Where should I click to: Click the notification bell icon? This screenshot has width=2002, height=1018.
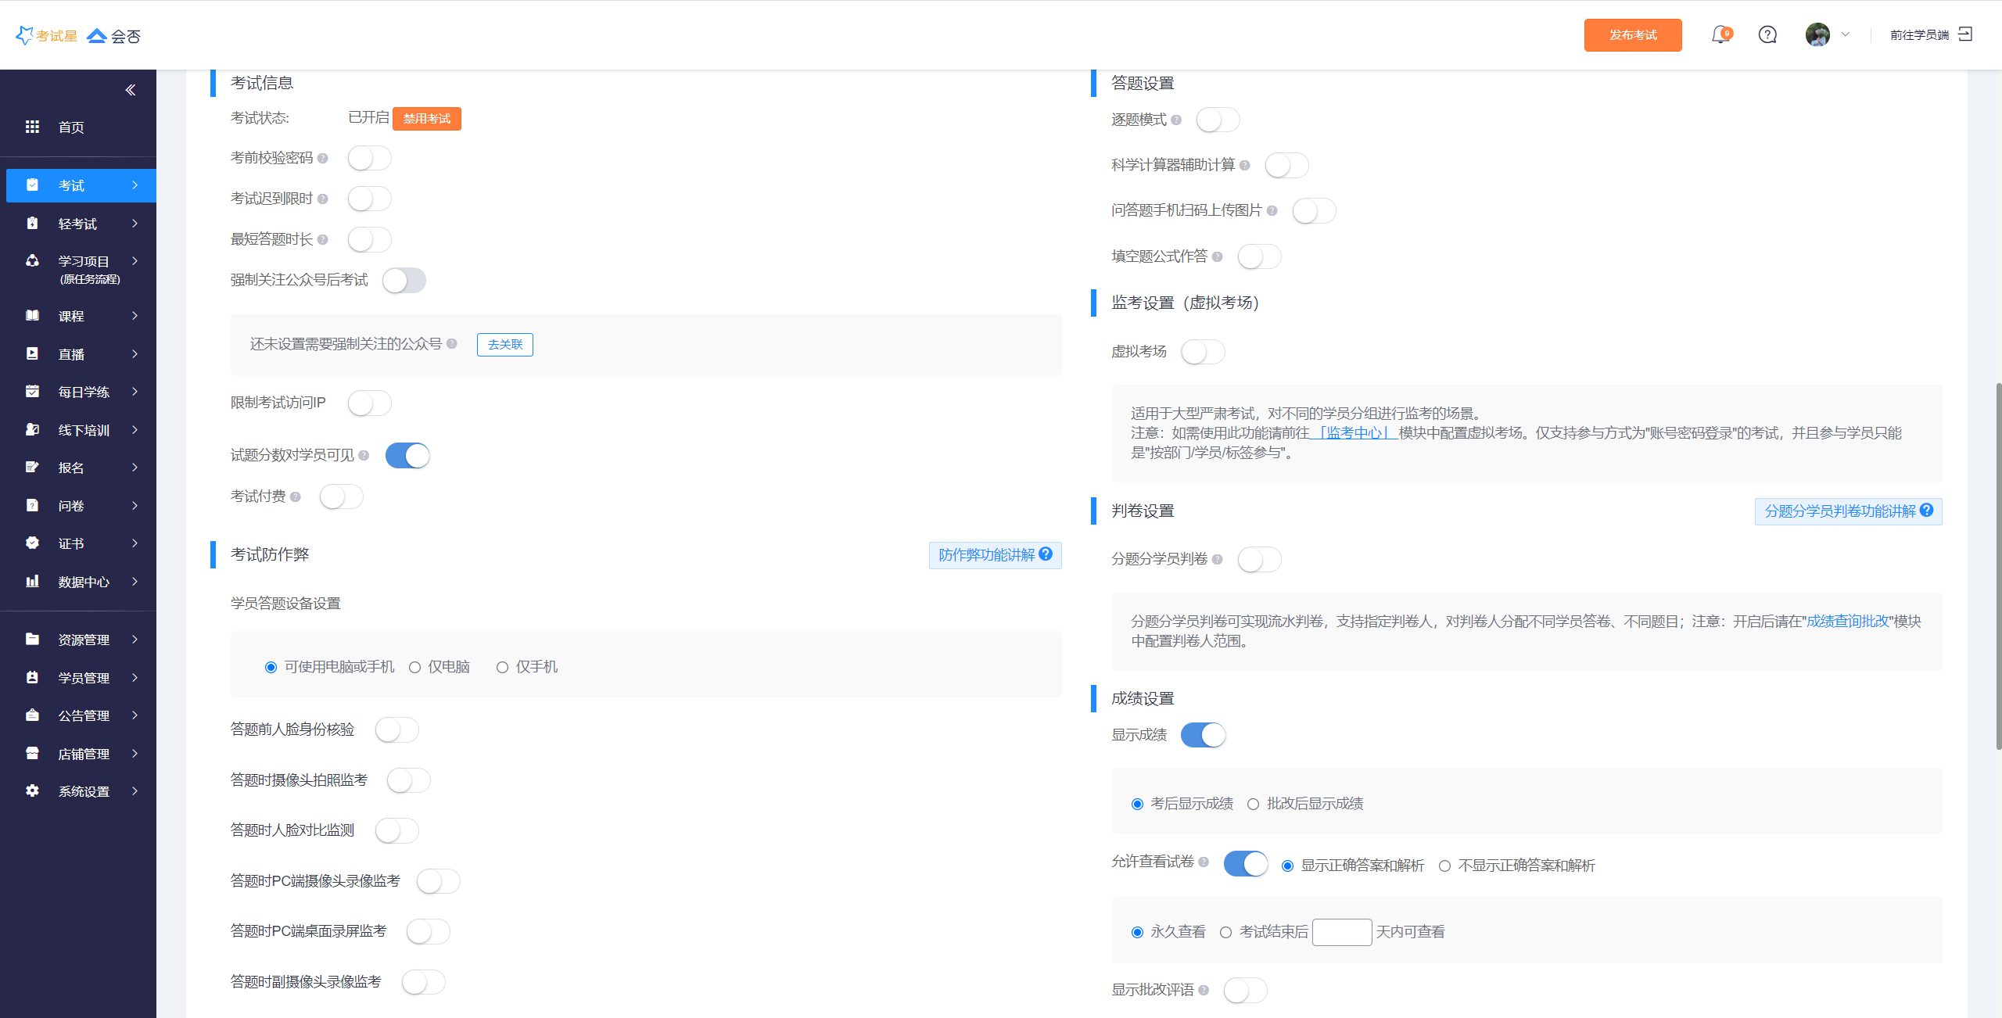[1720, 35]
